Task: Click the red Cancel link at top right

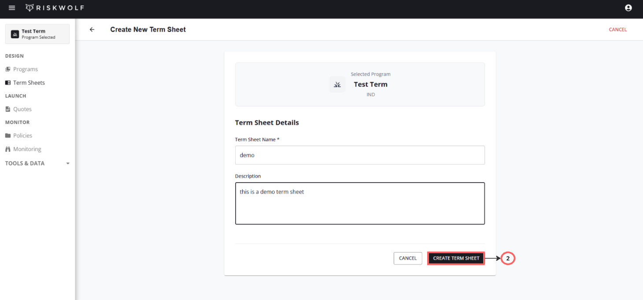Action: [617, 29]
